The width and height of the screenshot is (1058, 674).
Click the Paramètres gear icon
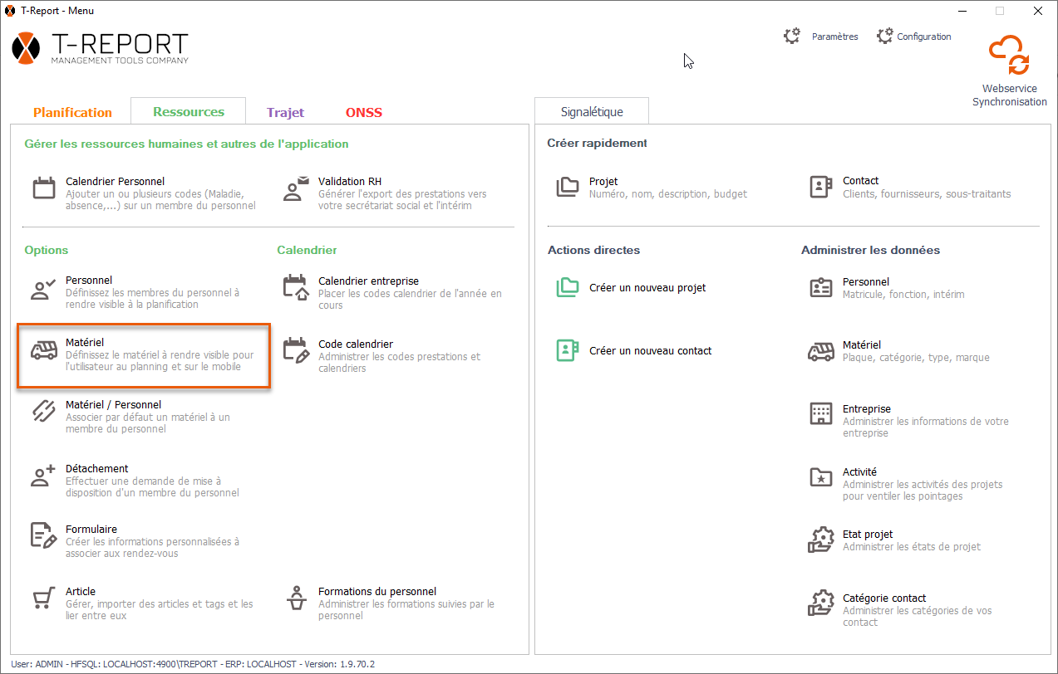tap(792, 37)
